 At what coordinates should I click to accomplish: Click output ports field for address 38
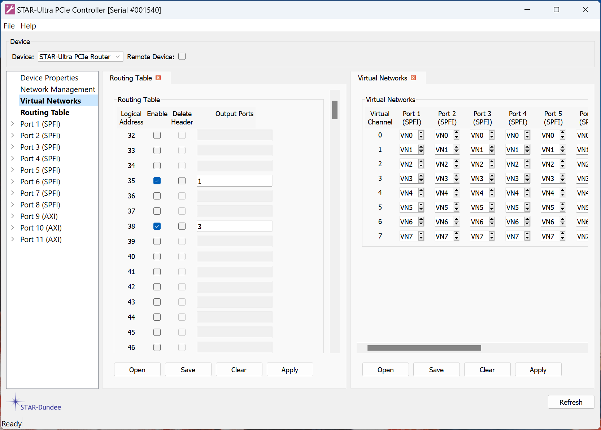(235, 226)
